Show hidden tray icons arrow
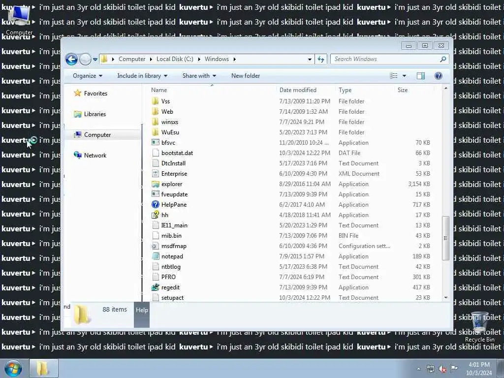504x378 pixels. (418, 369)
